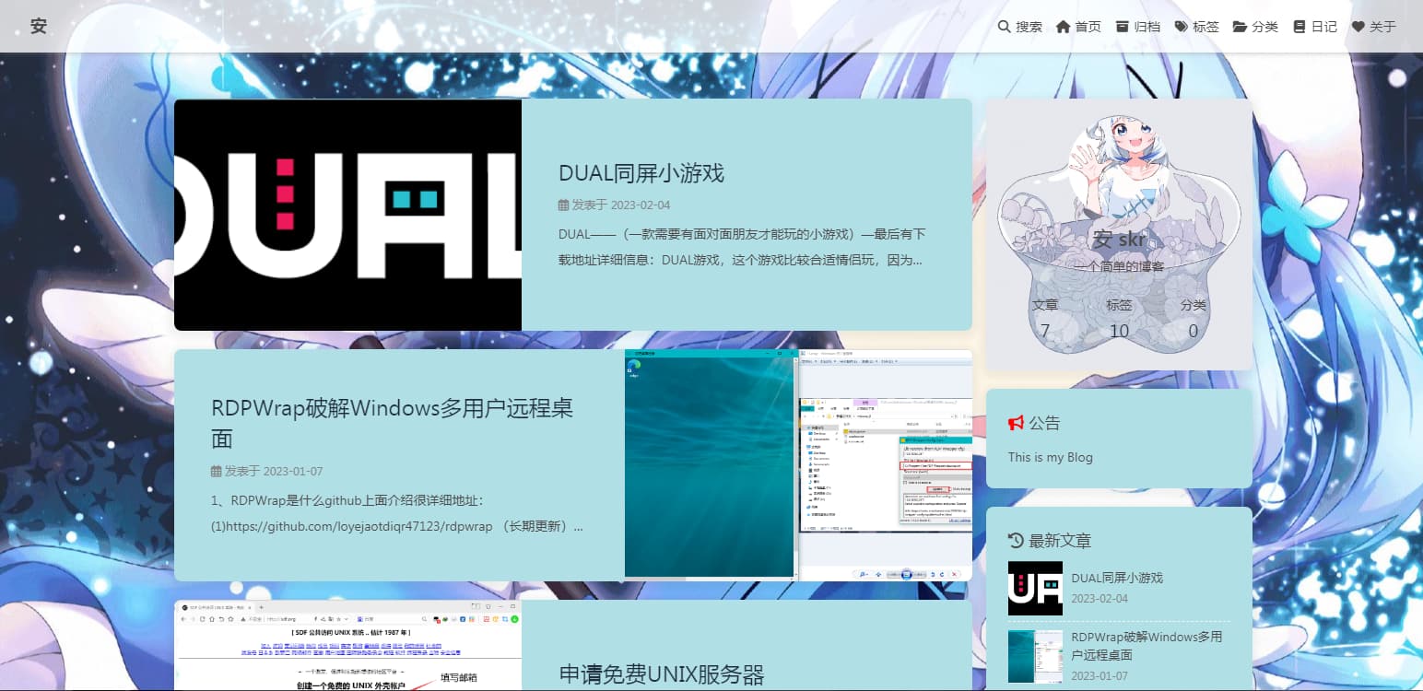The image size is (1423, 691).
Task: Click UNIX server post cover image
Action: (347, 645)
